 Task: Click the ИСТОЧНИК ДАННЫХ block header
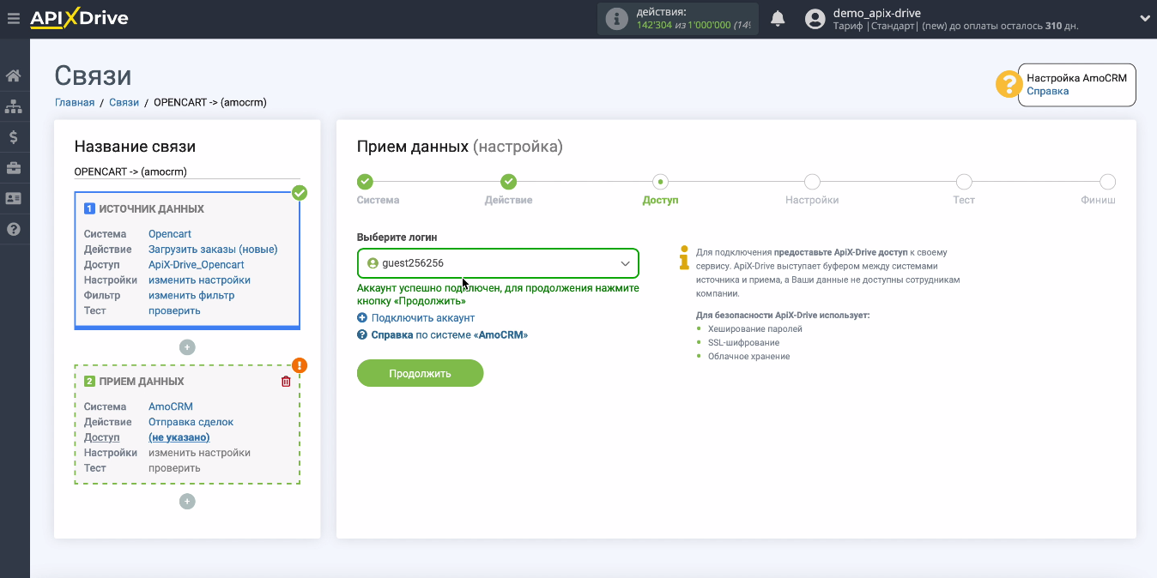click(151, 209)
